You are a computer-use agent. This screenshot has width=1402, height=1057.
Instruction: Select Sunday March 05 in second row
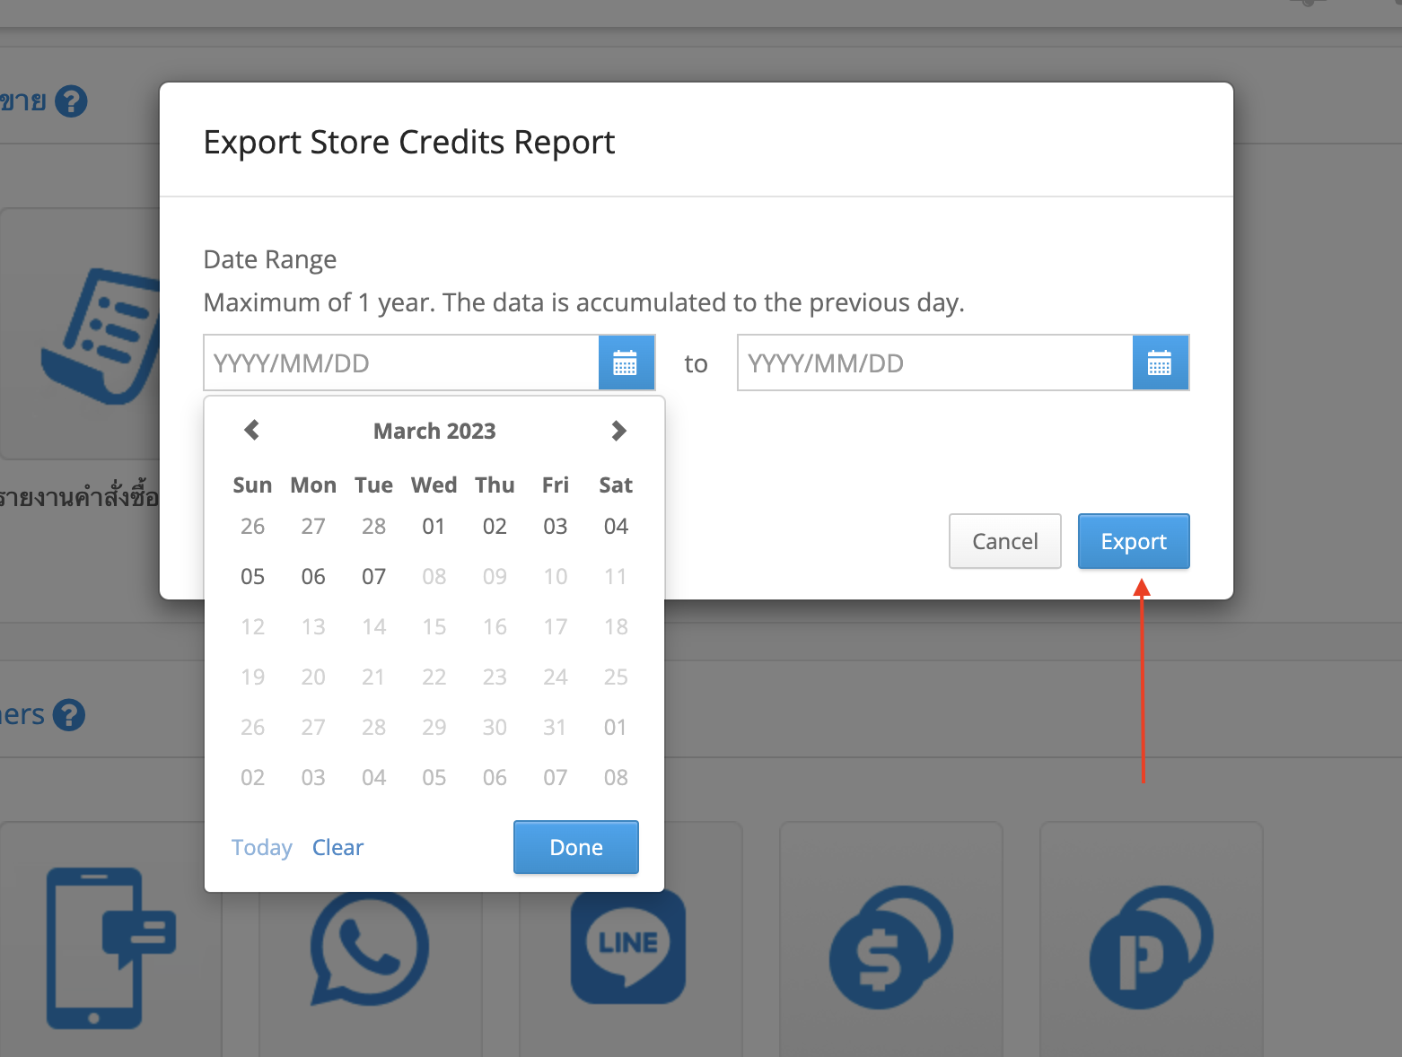coord(253,576)
